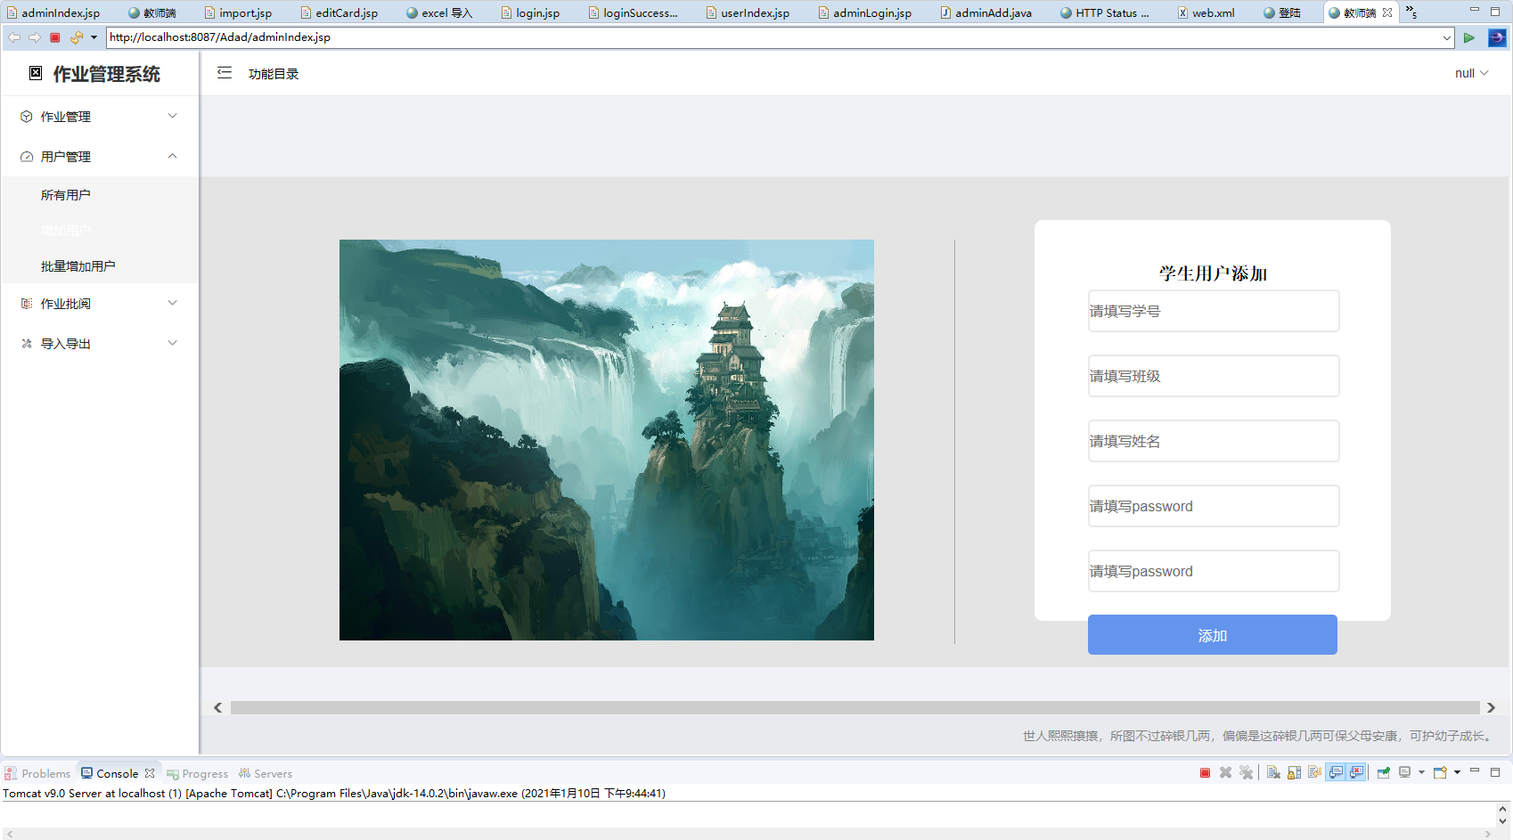The height and width of the screenshot is (840, 1513).
Task: Click the mountain pagoda landscape image
Action: tap(607, 440)
